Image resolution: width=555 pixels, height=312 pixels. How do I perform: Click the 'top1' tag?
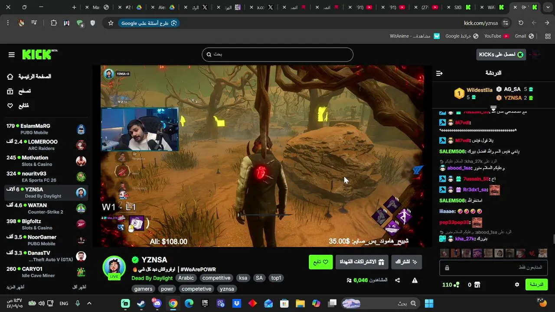click(x=276, y=278)
